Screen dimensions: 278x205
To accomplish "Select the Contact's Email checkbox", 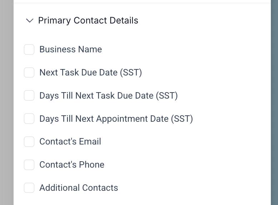I will [x=29, y=142].
